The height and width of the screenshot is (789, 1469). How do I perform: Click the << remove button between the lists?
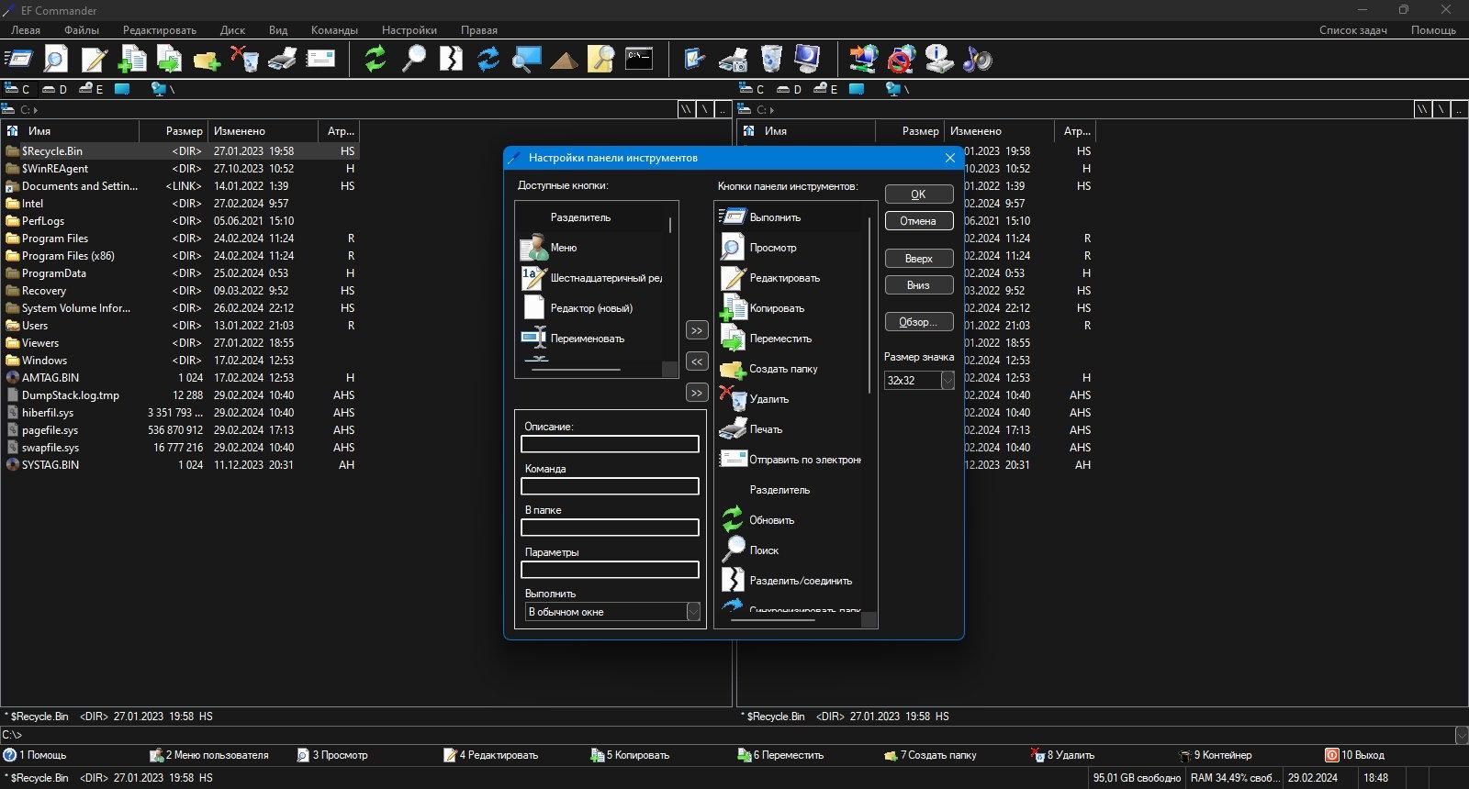click(x=697, y=361)
